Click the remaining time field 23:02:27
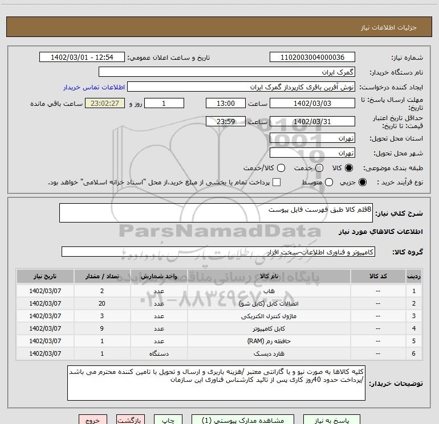The height and width of the screenshot is (424, 439). coord(105,104)
